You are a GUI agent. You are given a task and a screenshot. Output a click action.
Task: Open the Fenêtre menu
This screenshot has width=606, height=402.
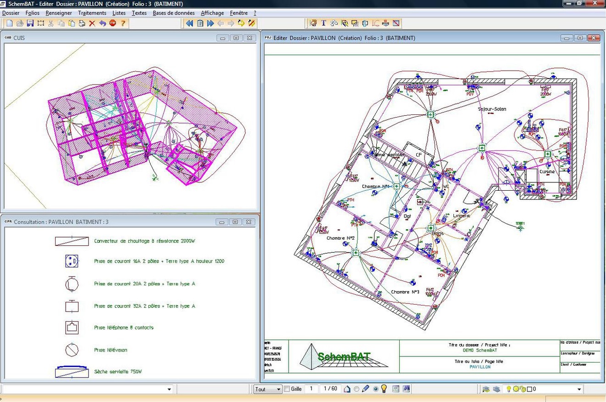click(239, 13)
